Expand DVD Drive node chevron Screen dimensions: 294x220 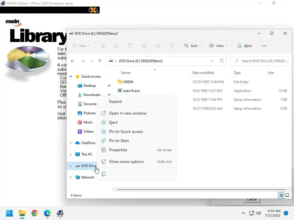(x=71, y=166)
